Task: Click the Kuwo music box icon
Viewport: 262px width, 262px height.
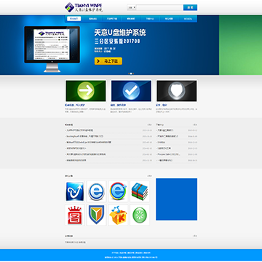Action: (x=118, y=215)
